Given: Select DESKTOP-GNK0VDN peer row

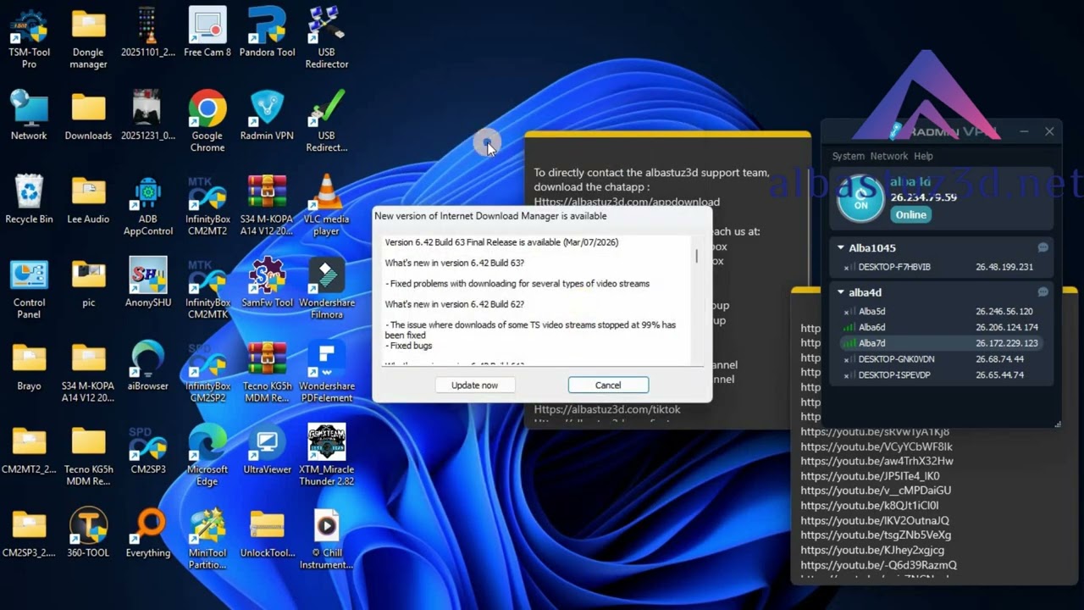Looking at the screenshot, I should tap(940, 359).
